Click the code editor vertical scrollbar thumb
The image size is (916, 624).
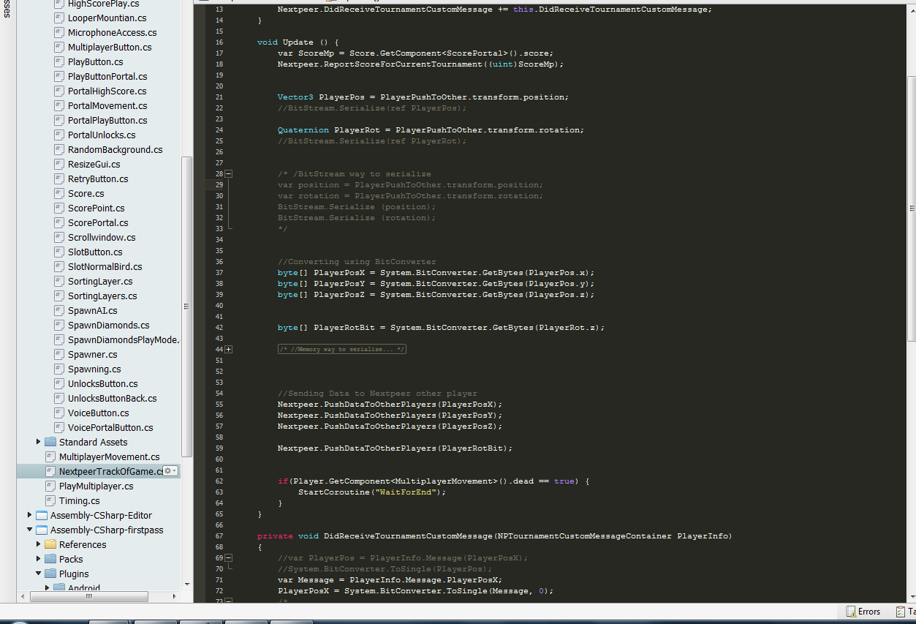pyautogui.click(x=911, y=207)
